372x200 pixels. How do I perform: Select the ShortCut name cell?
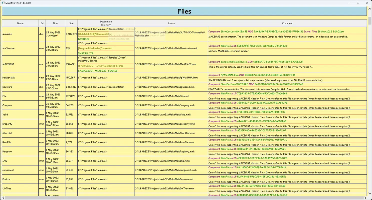pos(20,133)
